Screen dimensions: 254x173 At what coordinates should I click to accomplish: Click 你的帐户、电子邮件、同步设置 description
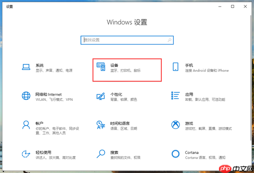point(57,131)
